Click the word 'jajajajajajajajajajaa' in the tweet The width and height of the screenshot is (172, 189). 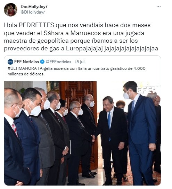pos(131,49)
